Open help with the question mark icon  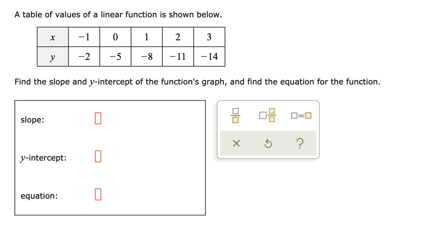pos(300,144)
